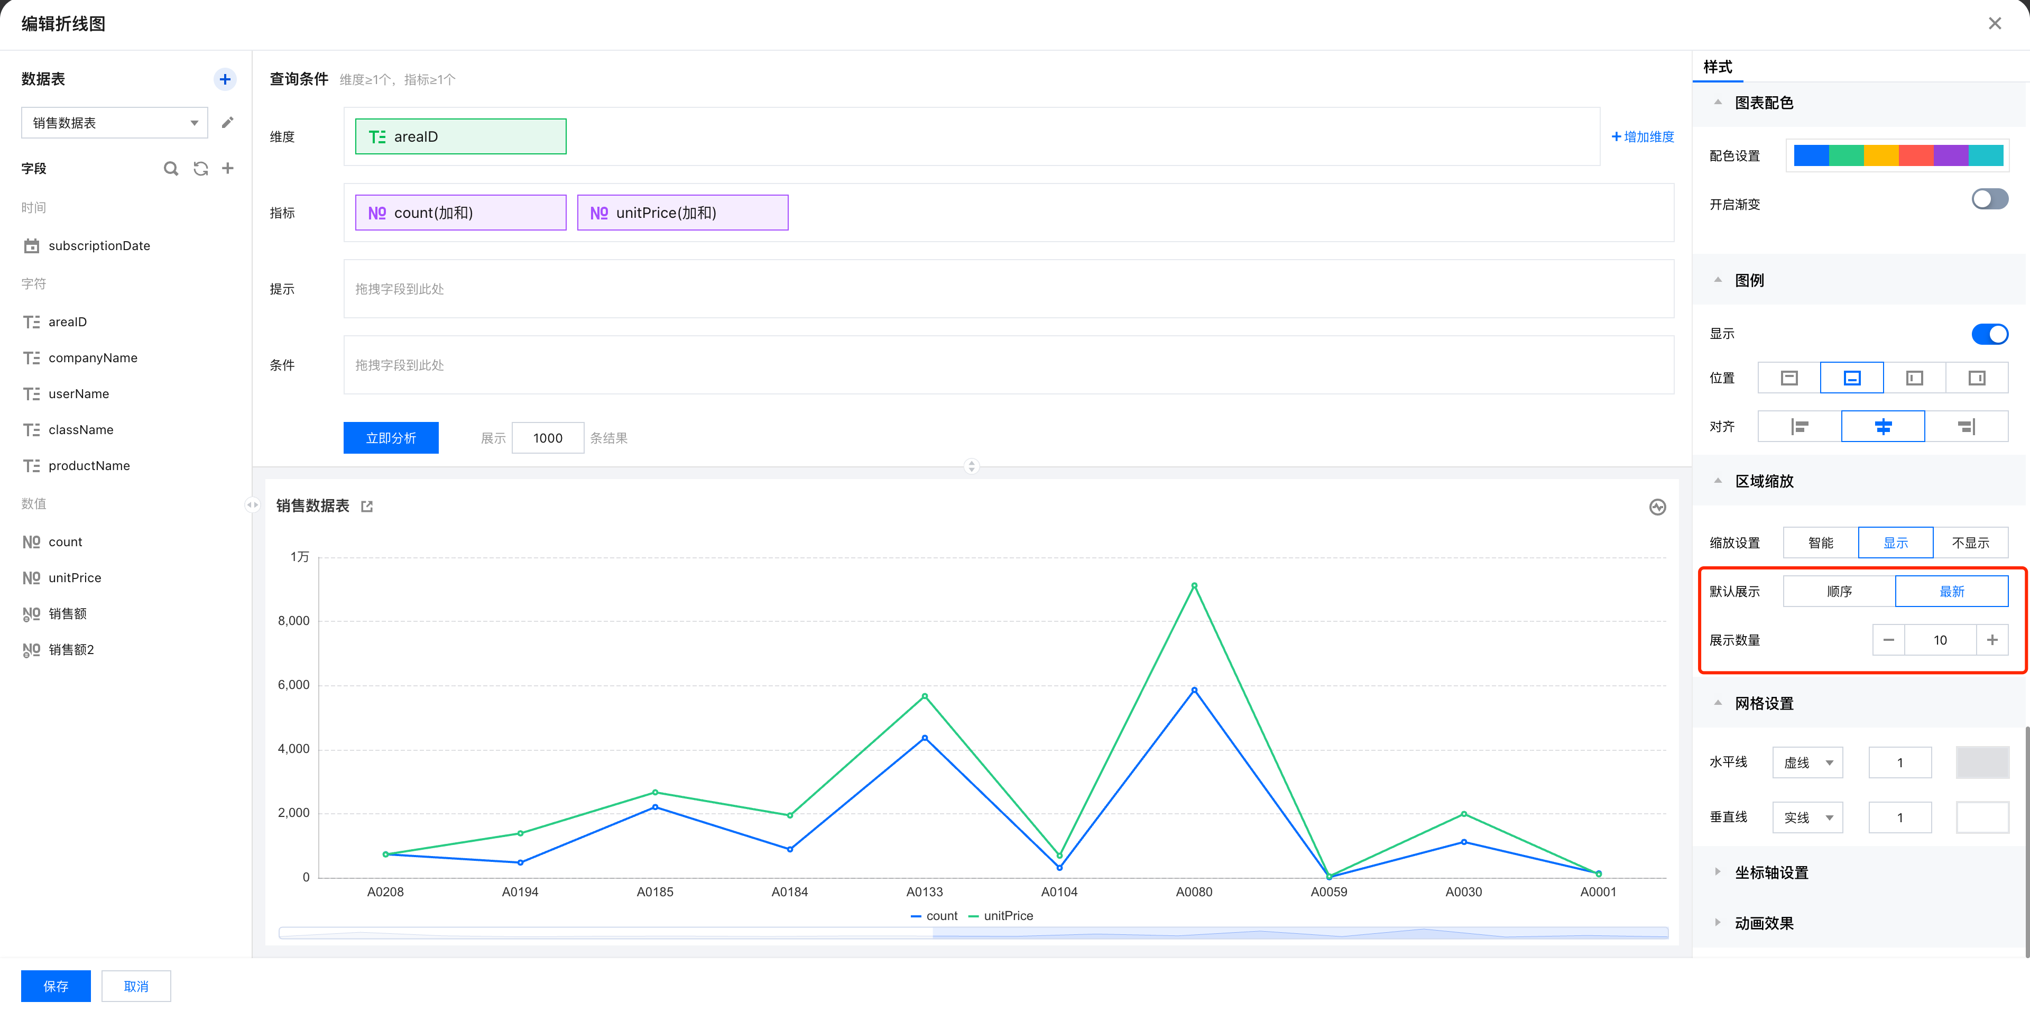This screenshot has height=1011, width=2030.
Task: Click the refresh fields icon
Action: pyautogui.click(x=200, y=169)
